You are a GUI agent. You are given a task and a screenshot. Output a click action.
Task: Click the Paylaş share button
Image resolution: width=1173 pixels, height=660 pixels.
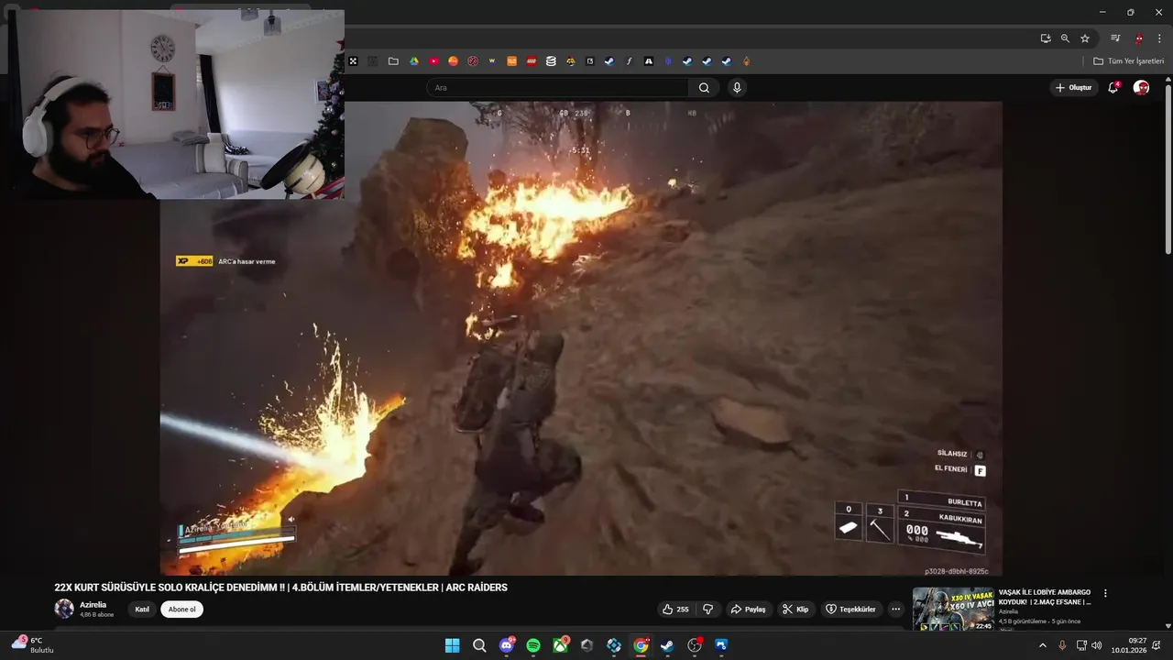tap(749, 610)
